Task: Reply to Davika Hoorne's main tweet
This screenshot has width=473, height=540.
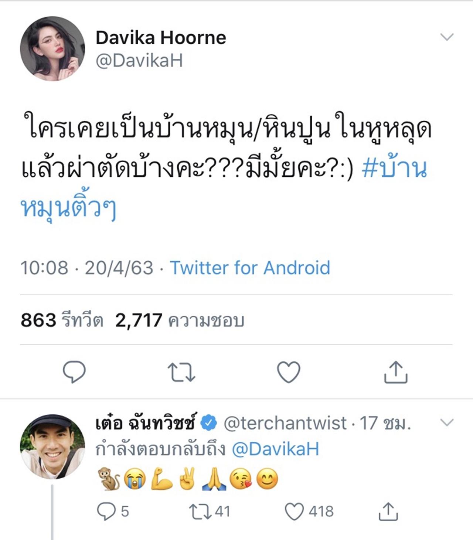Action: point(74,372)
